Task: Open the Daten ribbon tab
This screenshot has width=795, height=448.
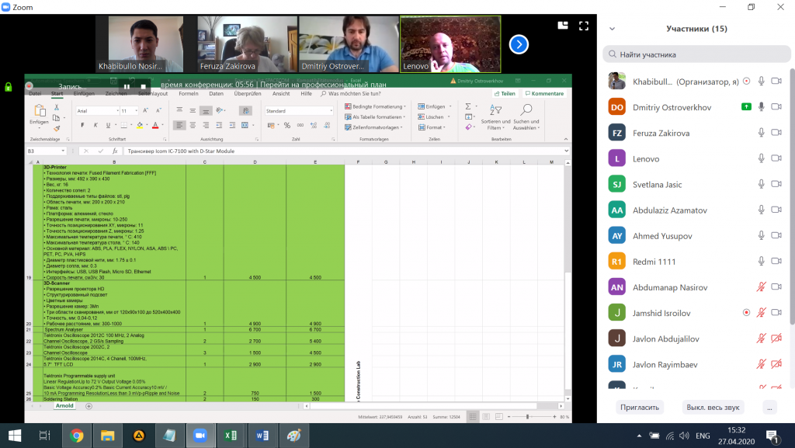Action: [x=216, y=94]
